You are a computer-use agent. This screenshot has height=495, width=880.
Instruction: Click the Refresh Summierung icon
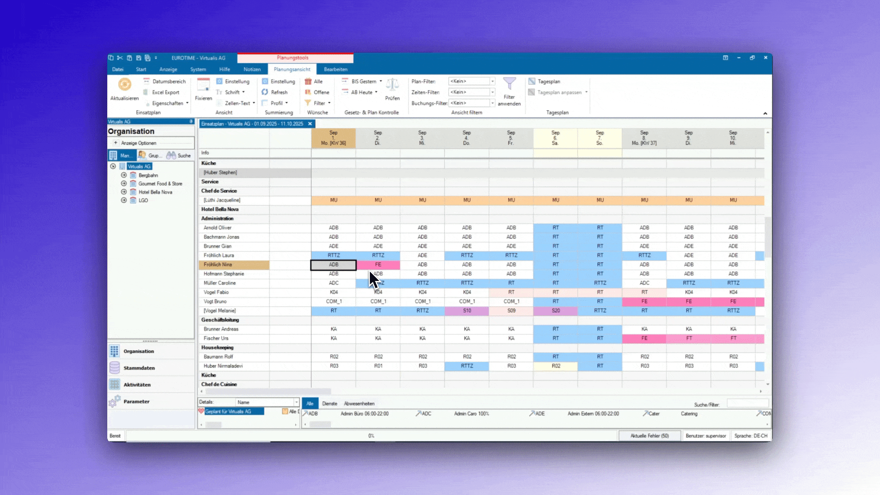265,92
